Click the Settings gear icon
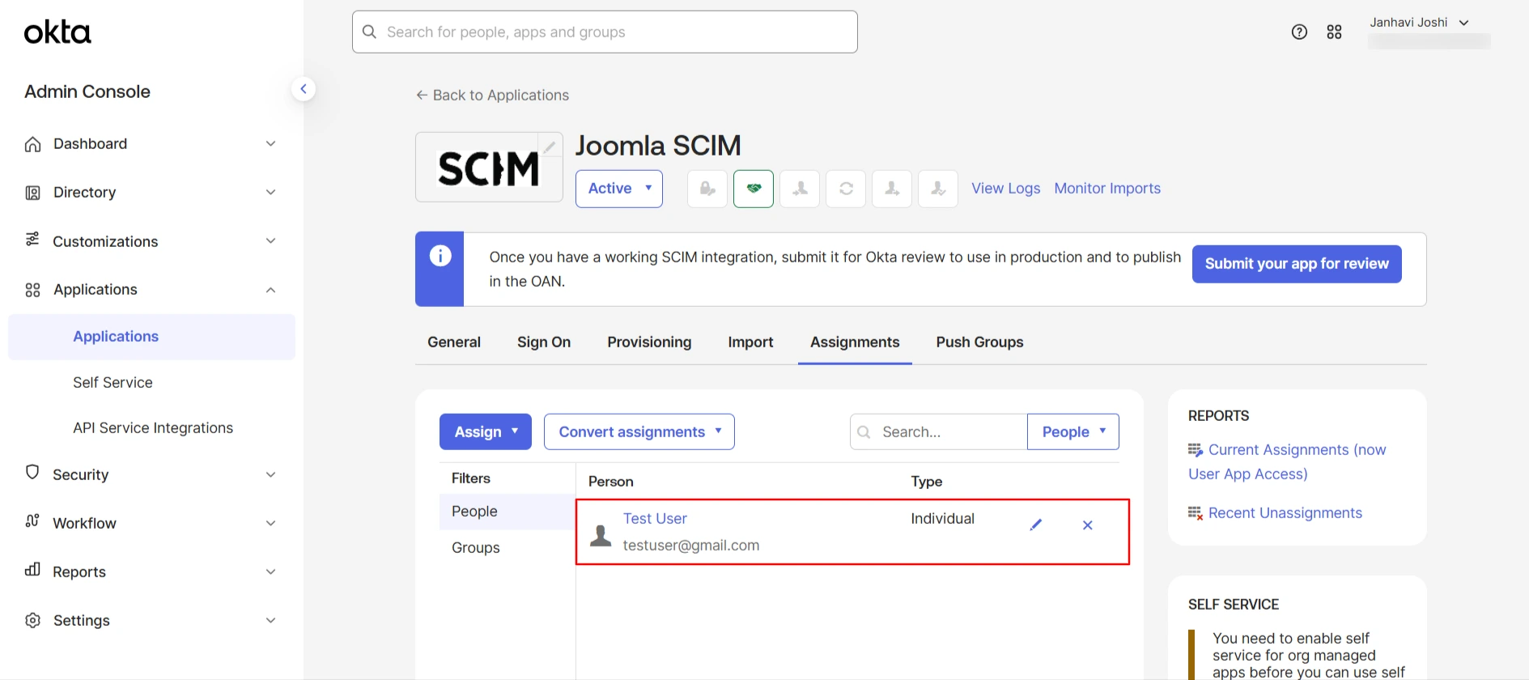 pyautogui.click(x=32, y=620)
